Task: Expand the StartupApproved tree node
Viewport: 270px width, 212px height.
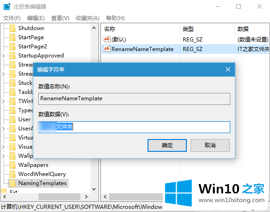Action: click(x=4, y=56)
